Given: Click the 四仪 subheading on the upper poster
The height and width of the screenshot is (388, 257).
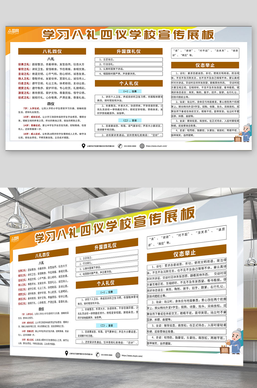Looking at the screenshot, I should pyautogui.click(x=51, y=104).
